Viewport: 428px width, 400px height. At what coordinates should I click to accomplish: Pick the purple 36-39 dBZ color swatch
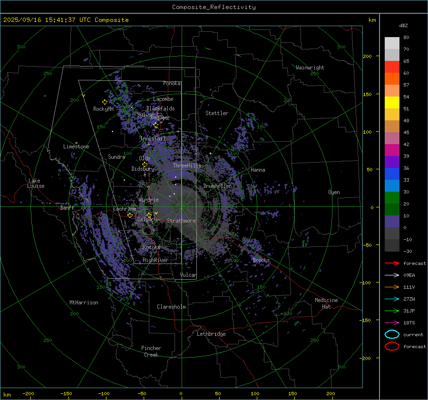coord(392,162)
